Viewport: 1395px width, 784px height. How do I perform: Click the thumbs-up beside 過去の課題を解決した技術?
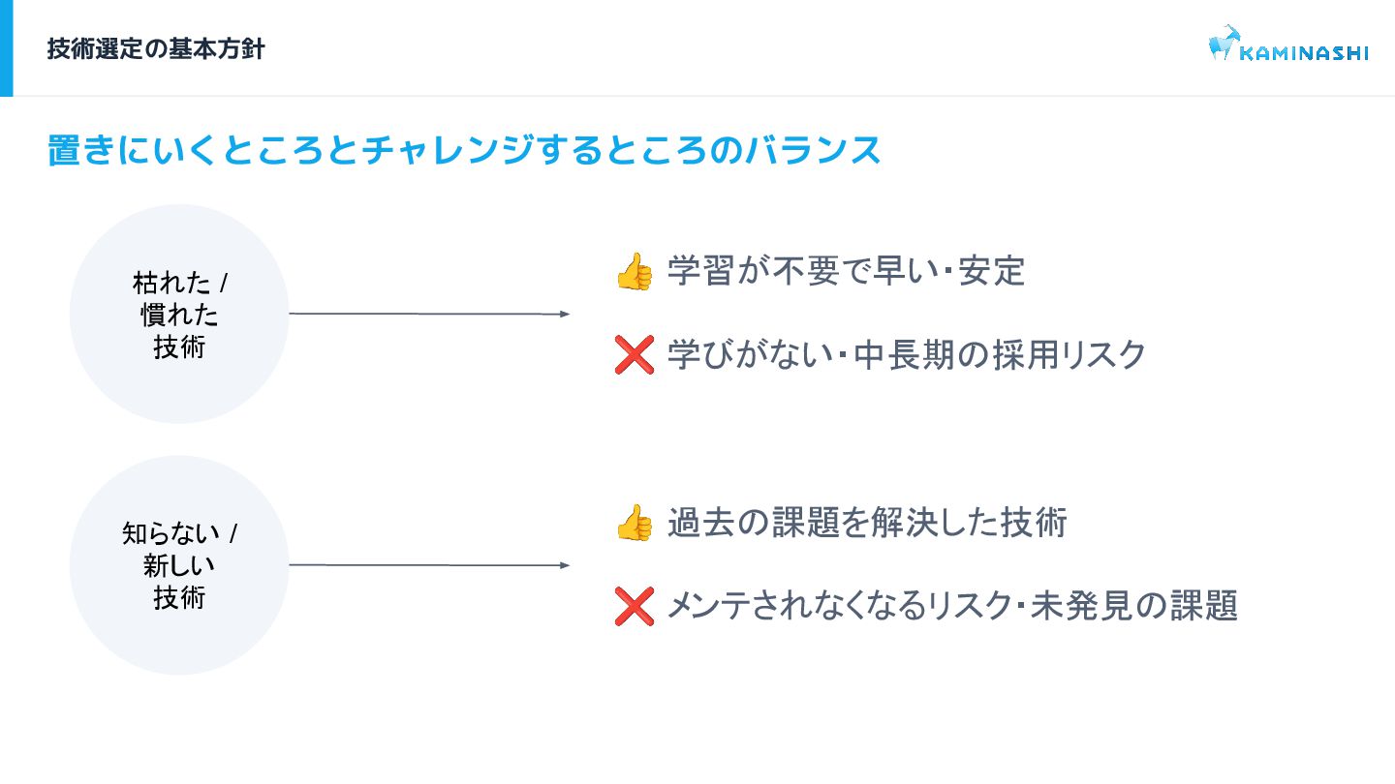[x=635, y=523]
